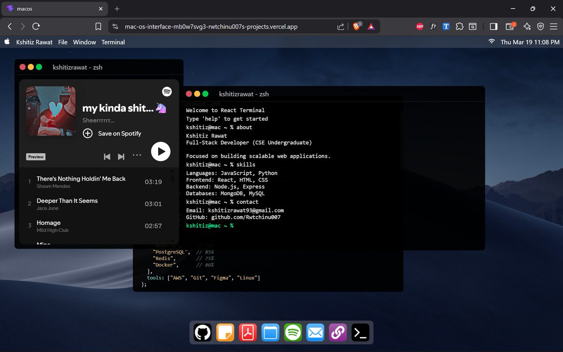Screen dimensions: 563x352
Task: Click the Preview badge in Spotify player
Action: [x=36, y=157]
